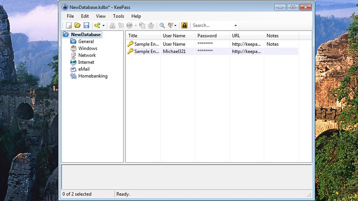Select the eMail group
The width and height of the screenshot is (358, 201).
(x=84, y=69)
